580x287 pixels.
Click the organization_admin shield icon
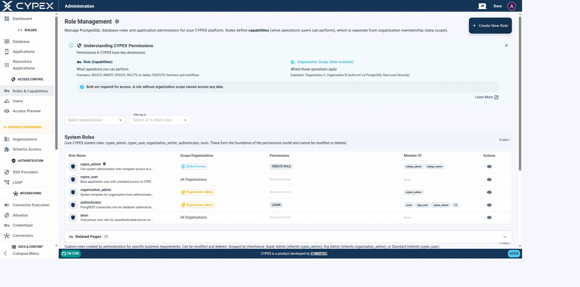click(73, 192)
